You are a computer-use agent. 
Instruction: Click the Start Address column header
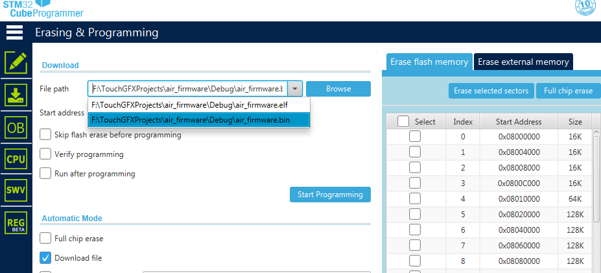coord(519,121)
